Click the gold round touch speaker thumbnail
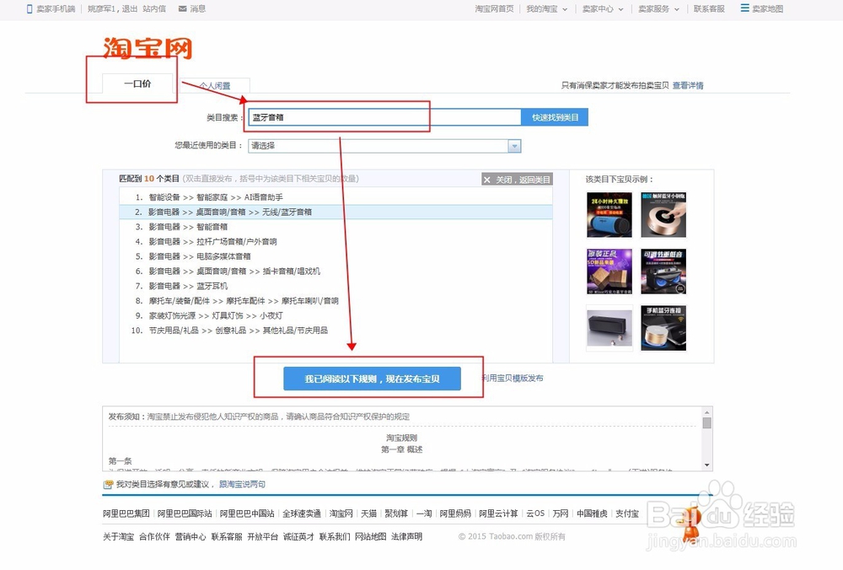Viewport: 843px width, 570px height. tap(663, 214)
